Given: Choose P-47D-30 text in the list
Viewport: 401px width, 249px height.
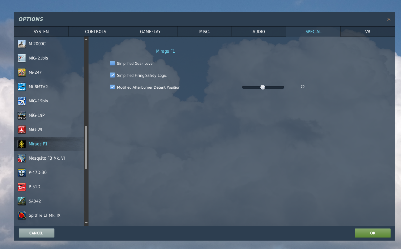Looking at the screenshot, I should tap(38, 172).
